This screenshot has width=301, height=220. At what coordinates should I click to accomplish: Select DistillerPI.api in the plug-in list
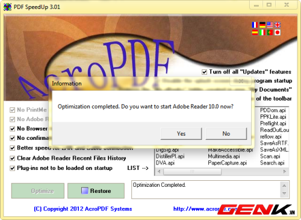170,156
